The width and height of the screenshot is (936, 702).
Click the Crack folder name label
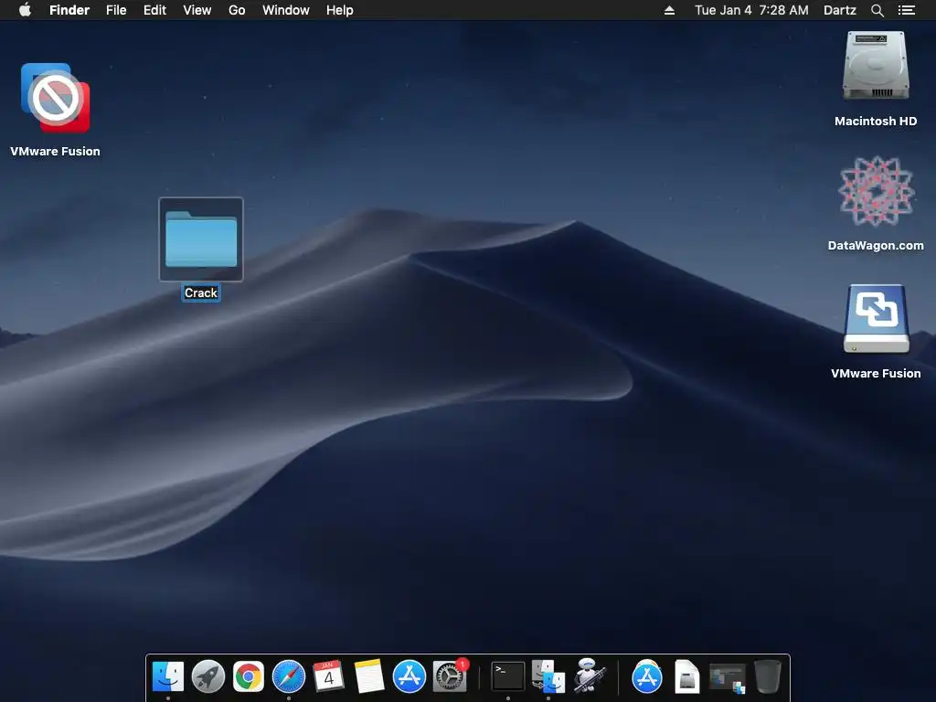tap(201, 293)
